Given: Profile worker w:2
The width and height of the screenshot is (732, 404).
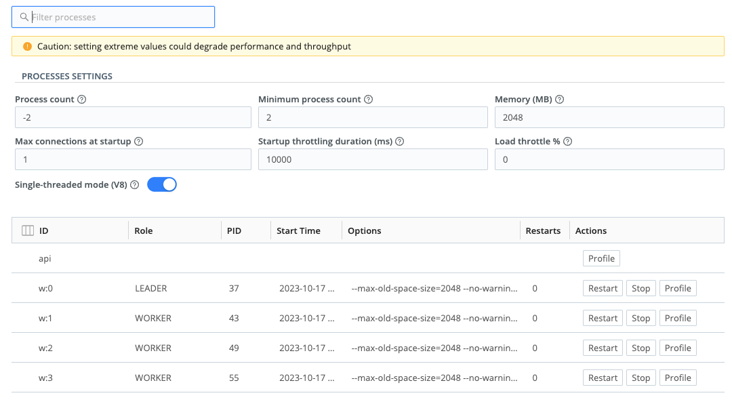Looking at the screenshot, I should 678,348.
